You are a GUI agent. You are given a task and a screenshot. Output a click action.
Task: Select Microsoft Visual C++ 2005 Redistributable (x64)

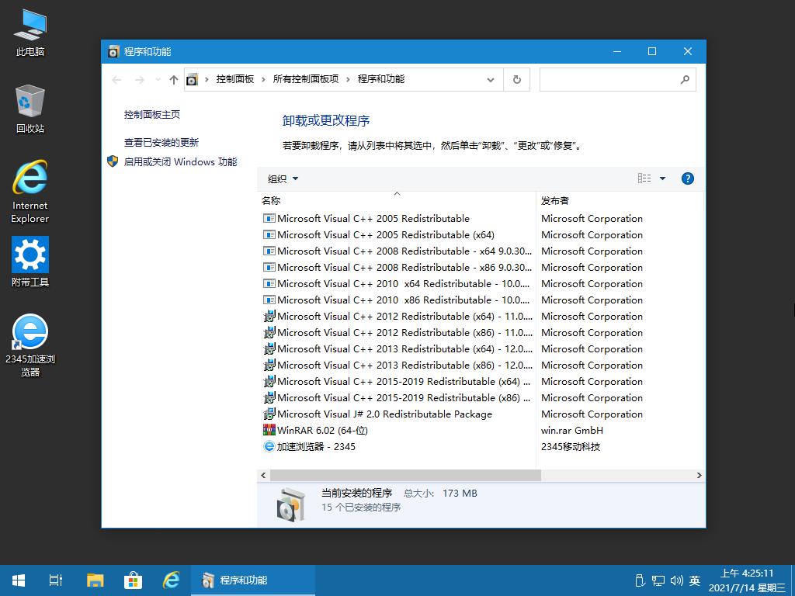(x=386, y=234)
